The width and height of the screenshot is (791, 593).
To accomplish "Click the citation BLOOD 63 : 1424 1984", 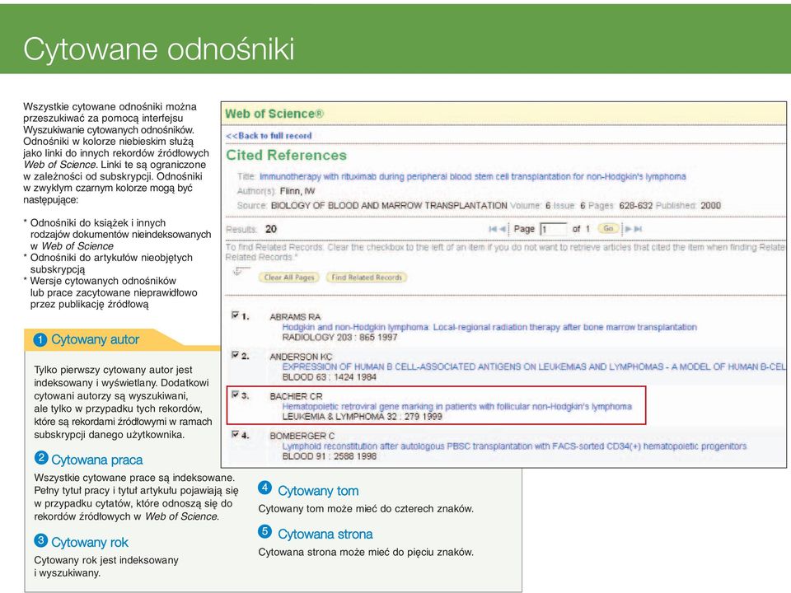I will (x=329, y=377).
